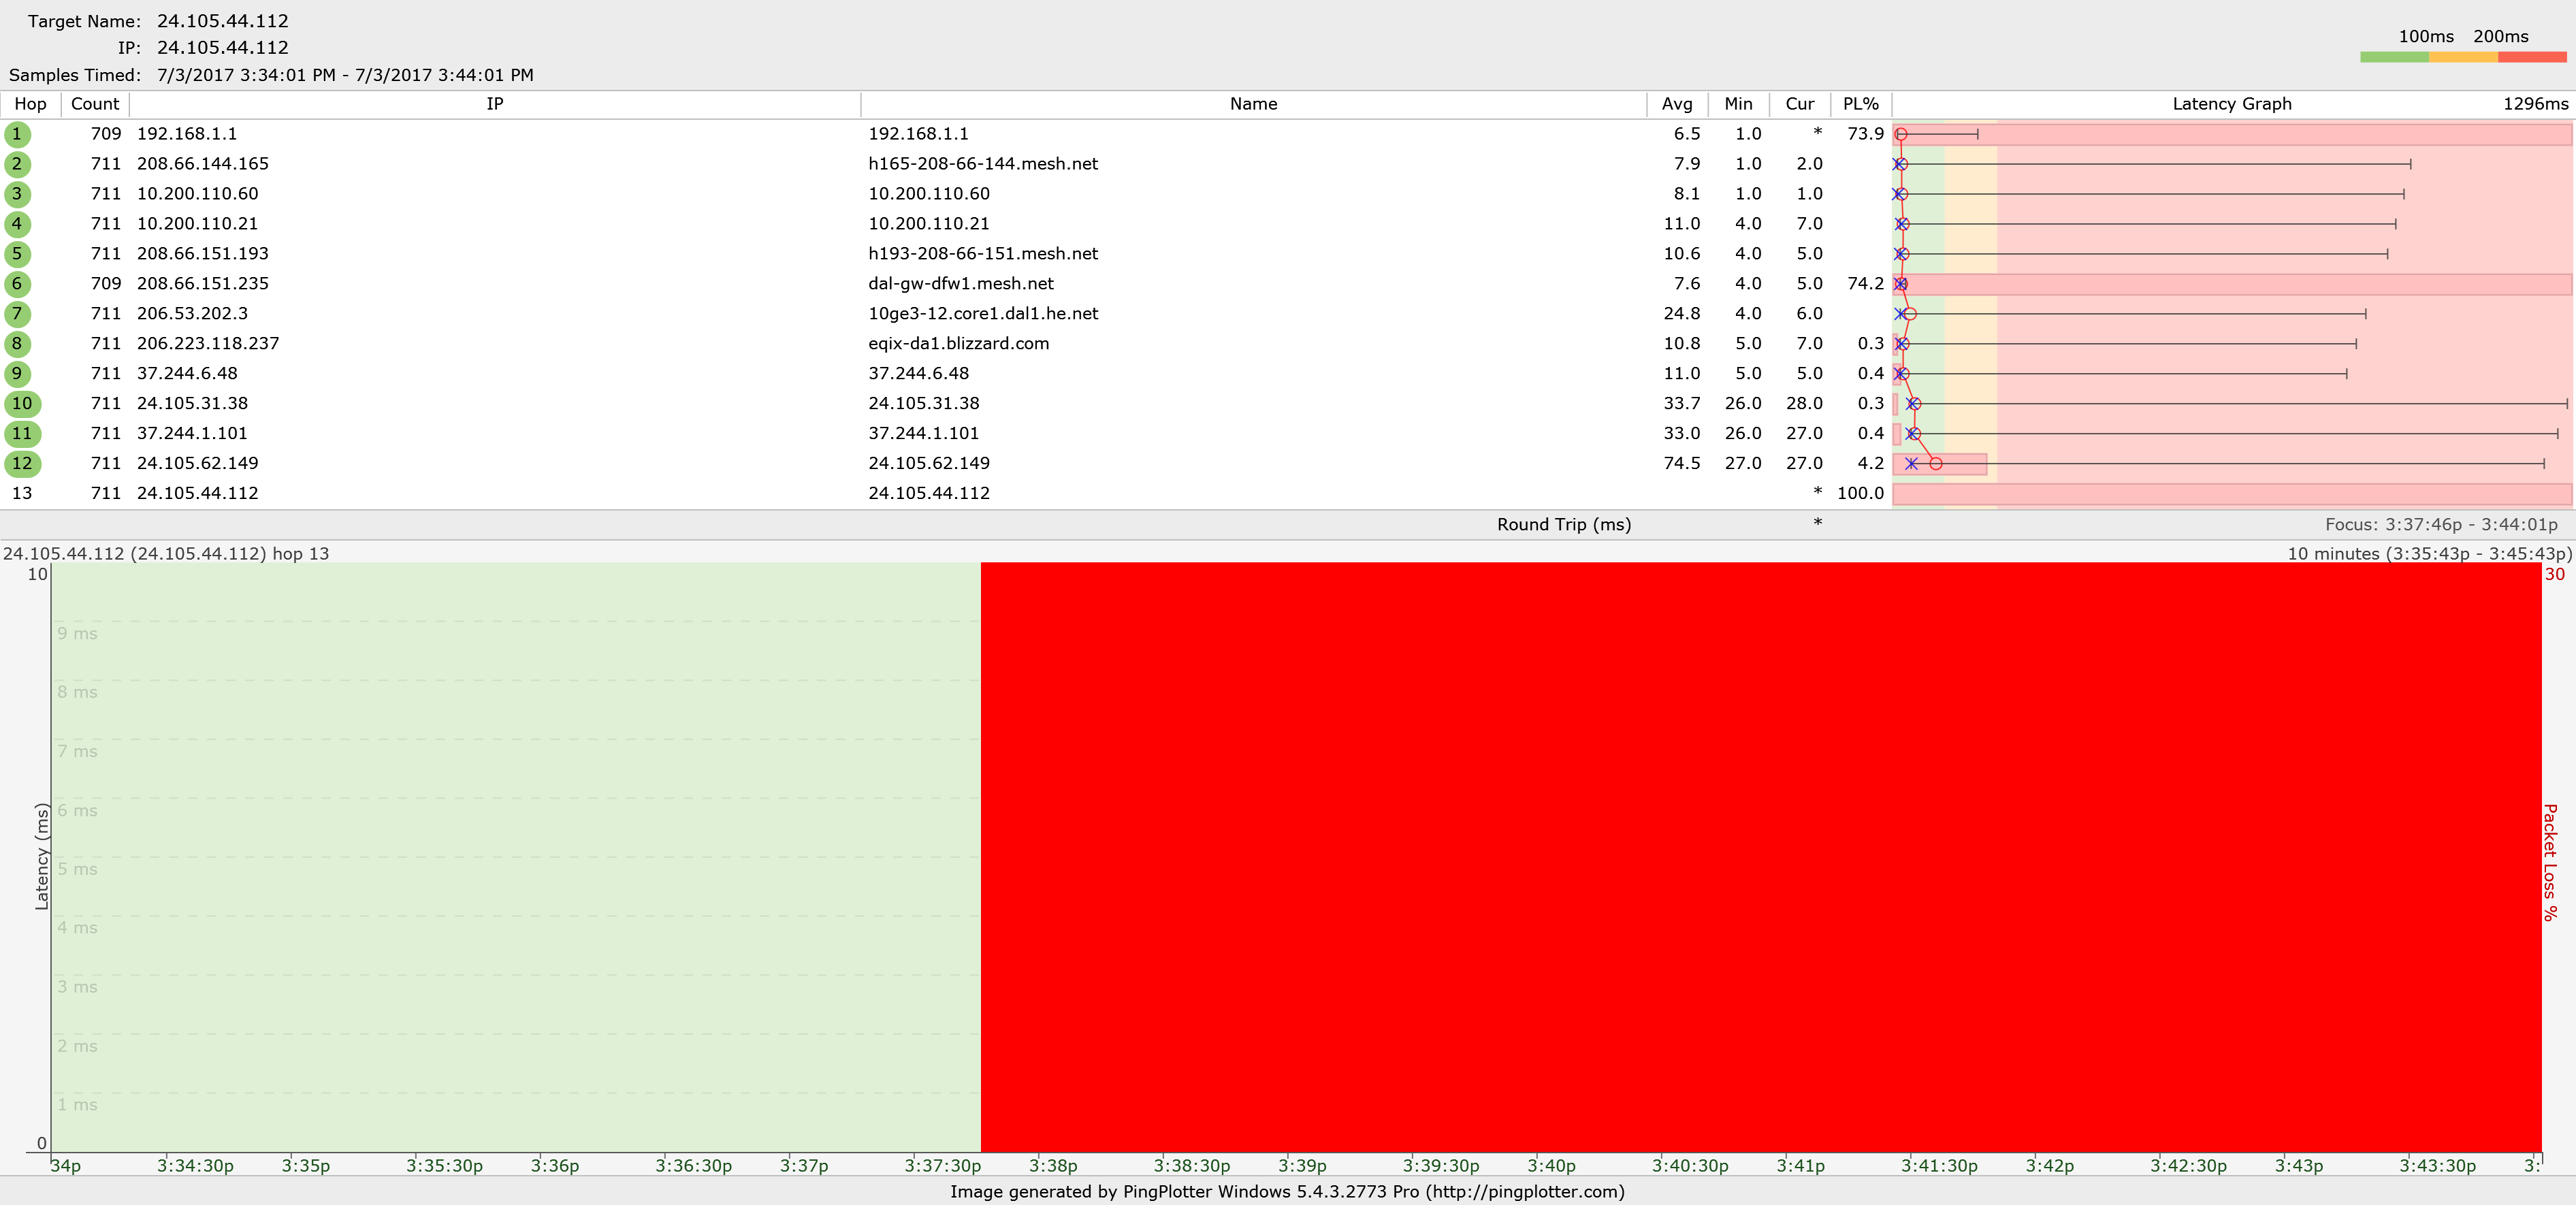Viewport: 2576px width, 1205px height.
Task: Click the Packet Loss % axis label
Action: (x=2550, y=862)
